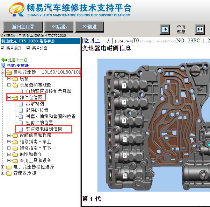Click solenoid label 5 in the diagram

pos(125,156)
